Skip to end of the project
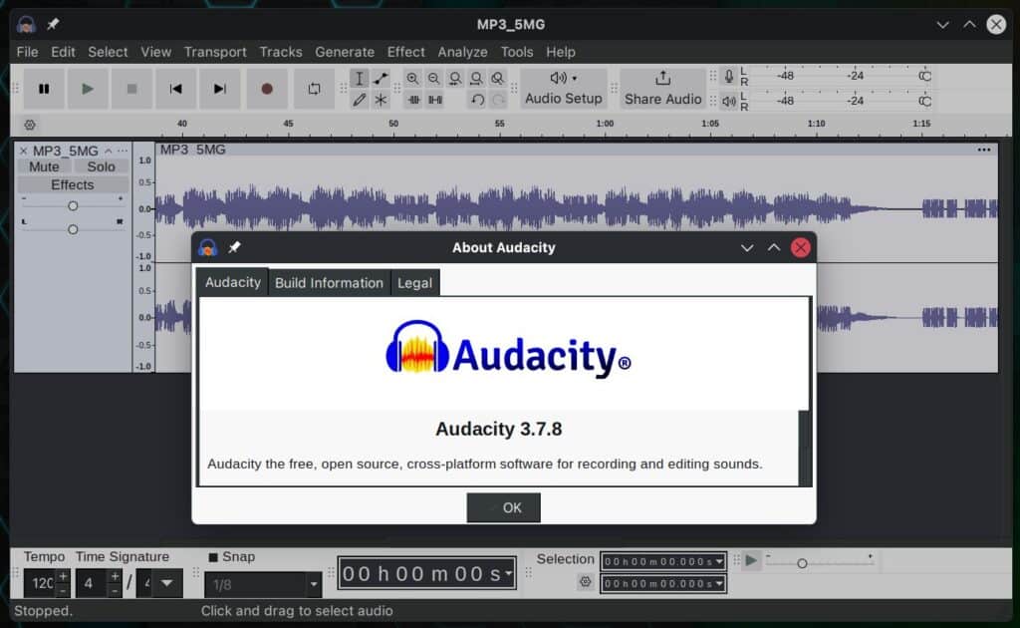The image size is (1020, 628). (x=220, y=89)
